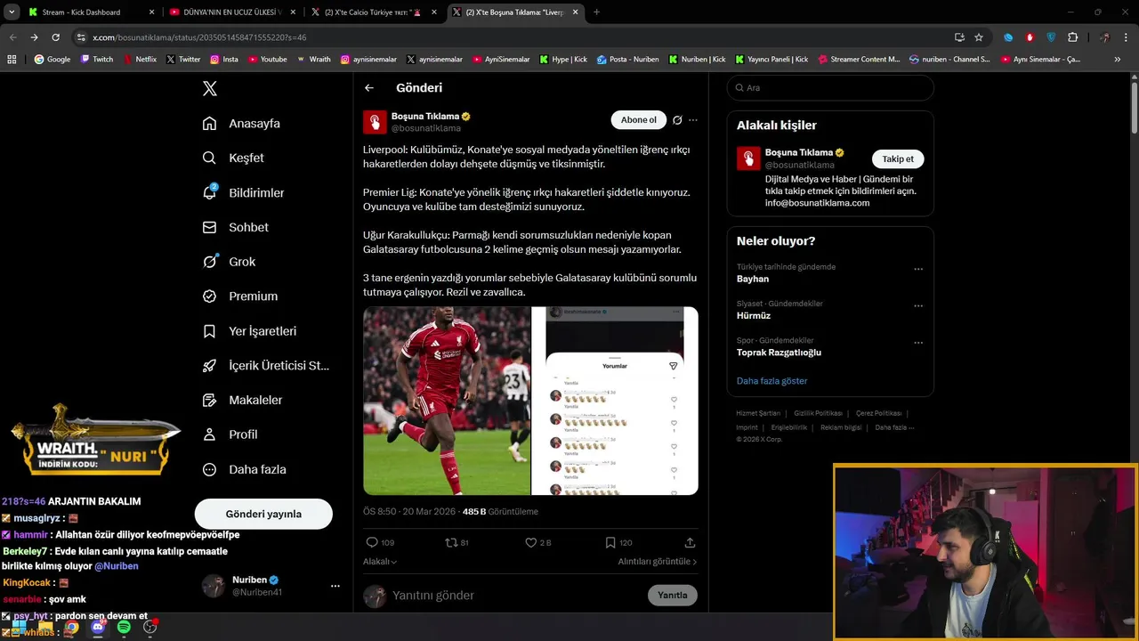Open the apps grid in bookmarks bar
This screenshot has height=641, width=1139.
[x=12, y=60]
